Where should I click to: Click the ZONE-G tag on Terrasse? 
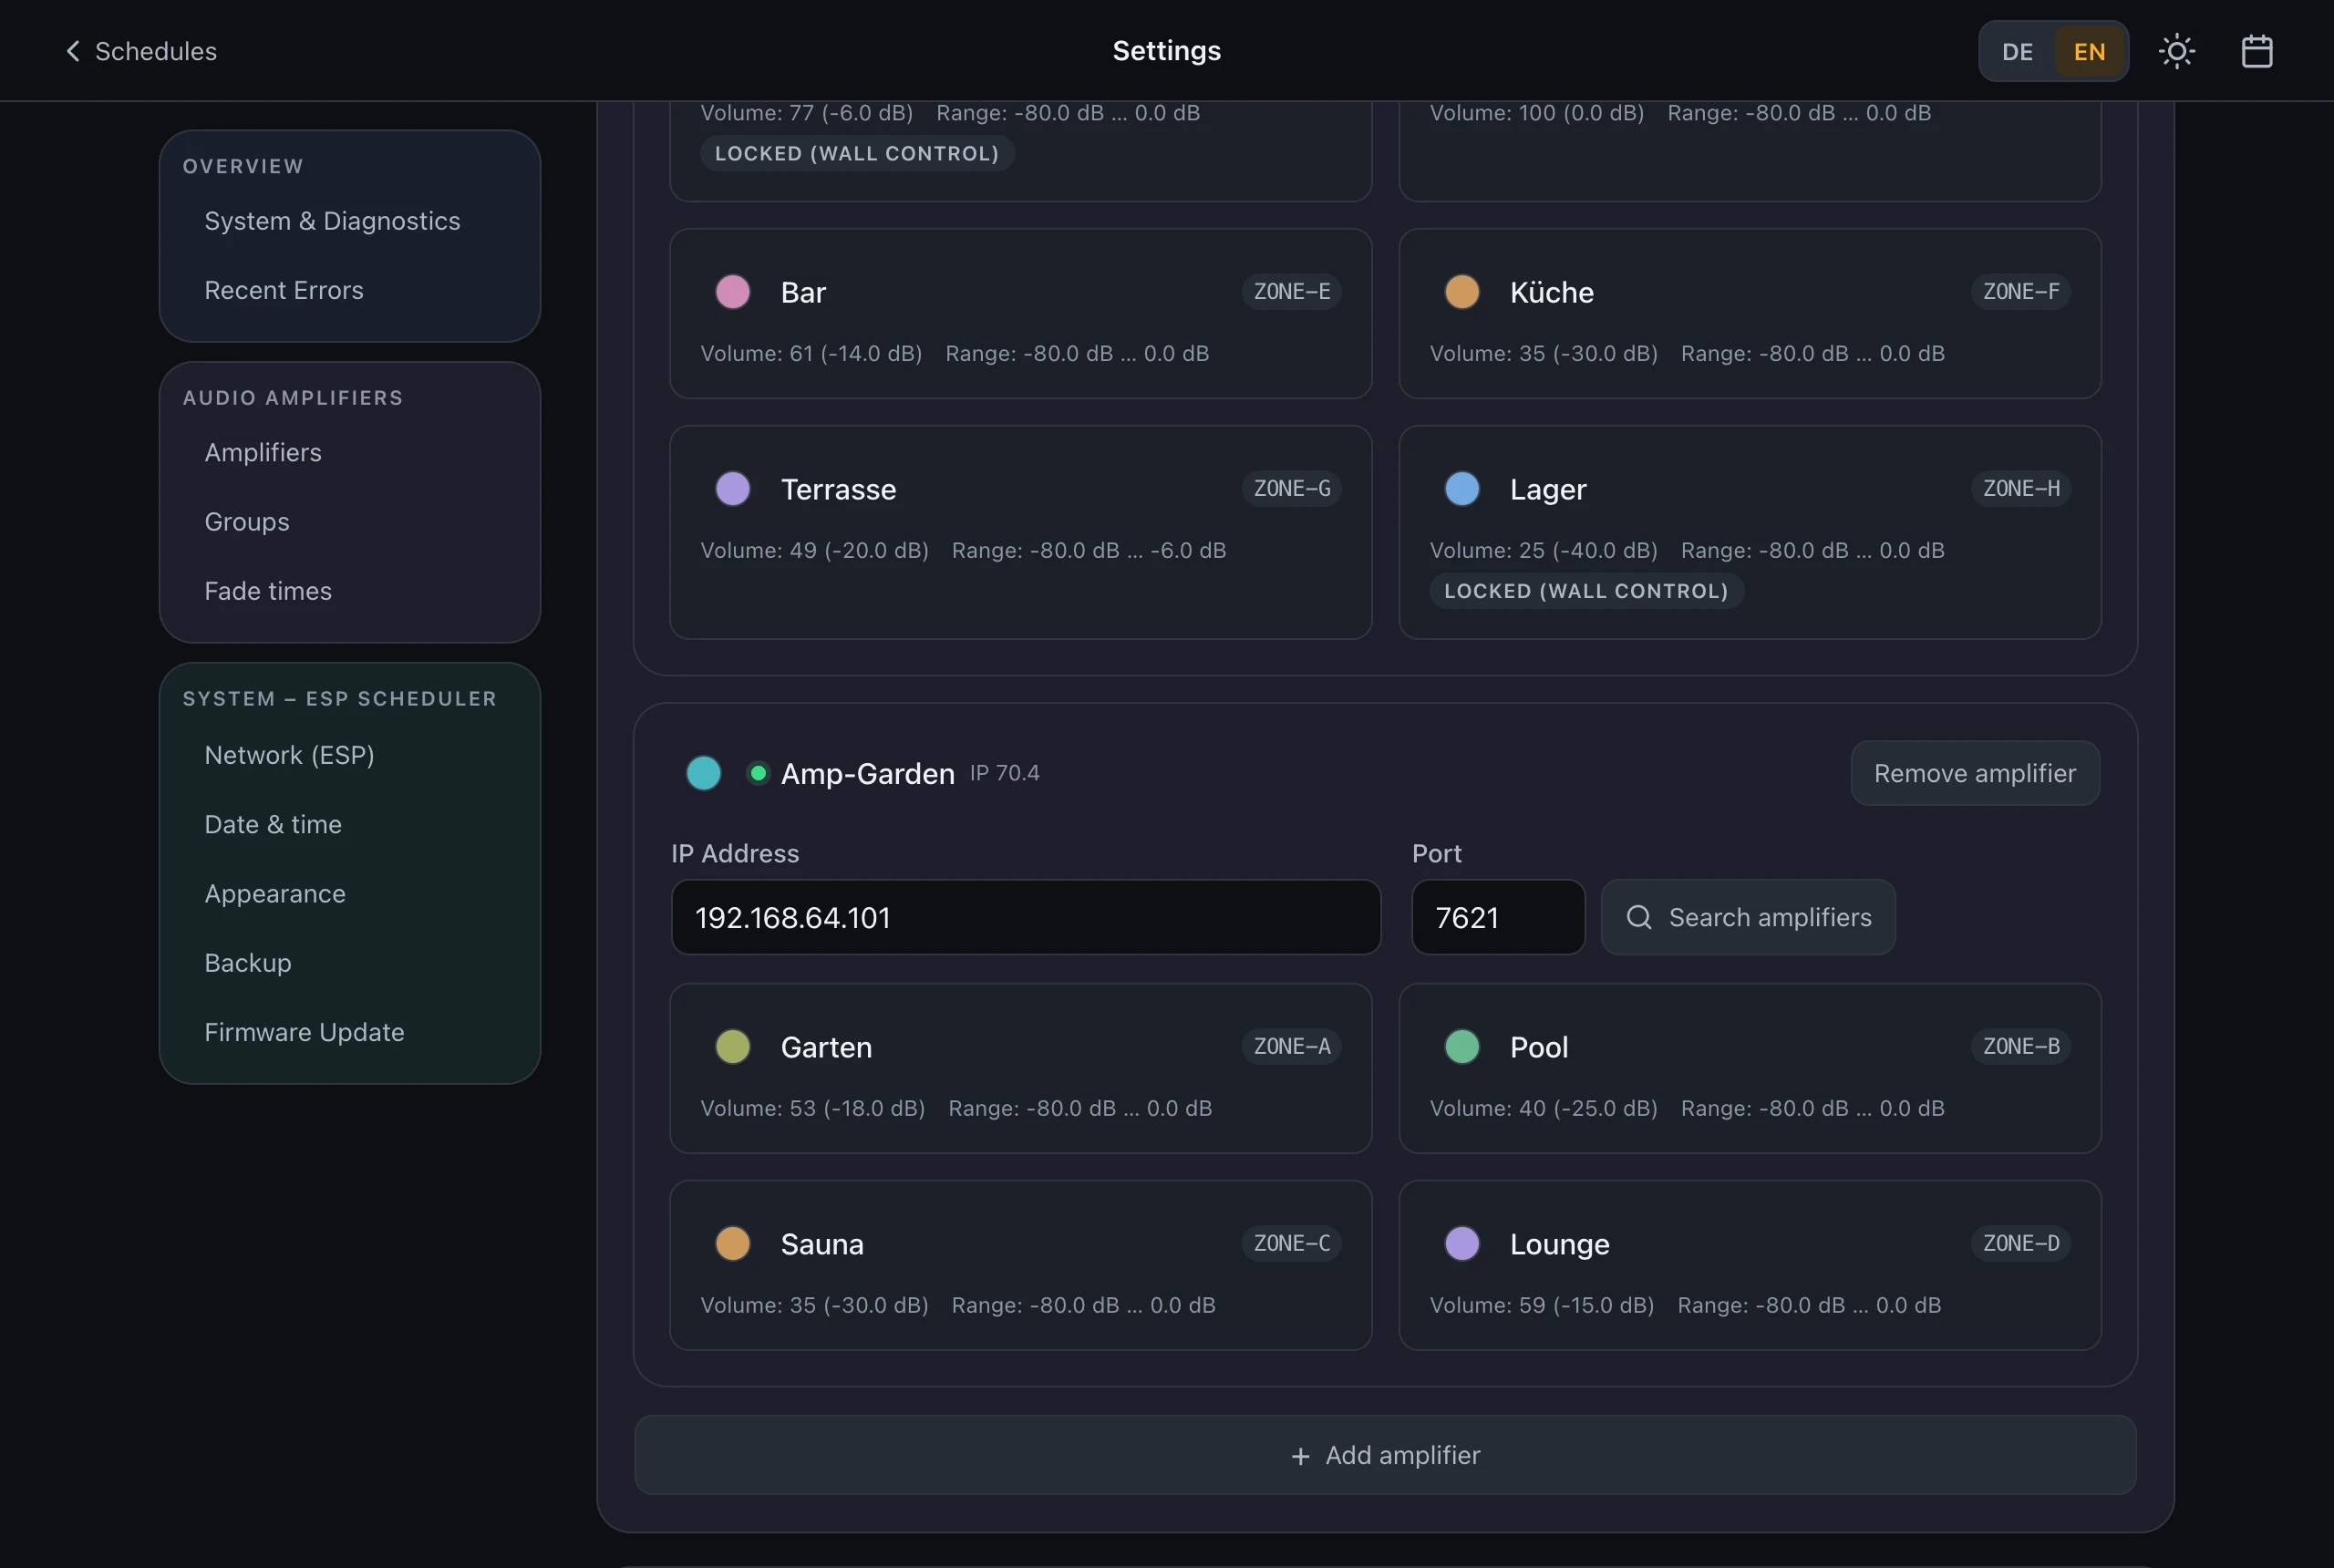tap(1292, 489)
